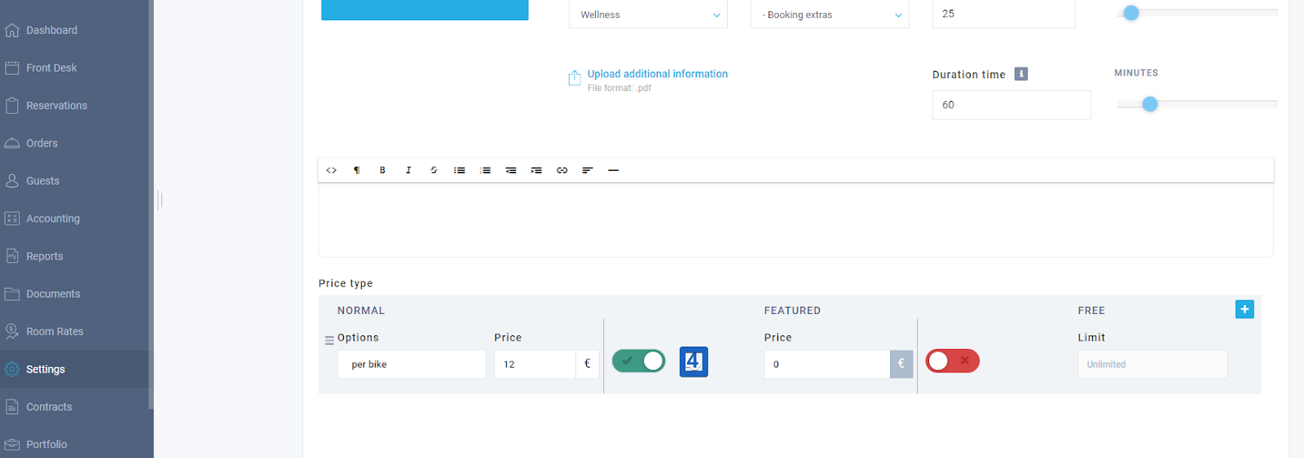Outdent the selected text
The image size is (1304, 458).
tap(511, 170)
